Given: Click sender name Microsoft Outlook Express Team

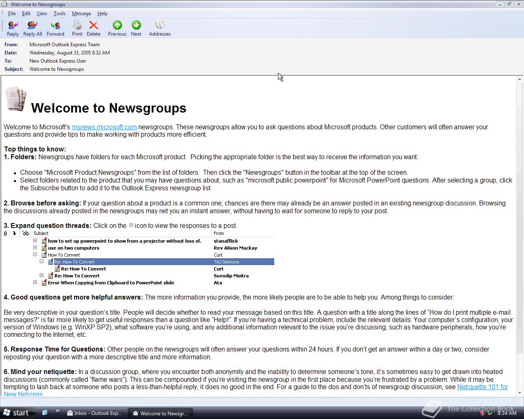Looking at the screenshot, I should tap(65, 45).
